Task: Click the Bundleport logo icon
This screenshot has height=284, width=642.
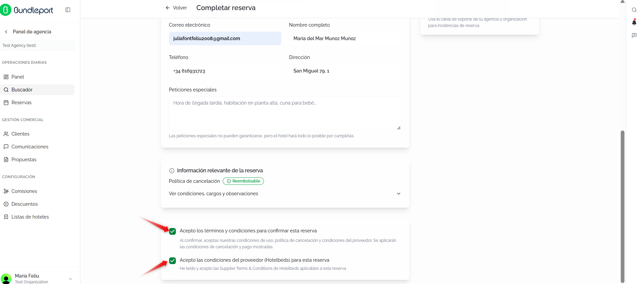Action: pyautogui.click(x=6, y=10)
